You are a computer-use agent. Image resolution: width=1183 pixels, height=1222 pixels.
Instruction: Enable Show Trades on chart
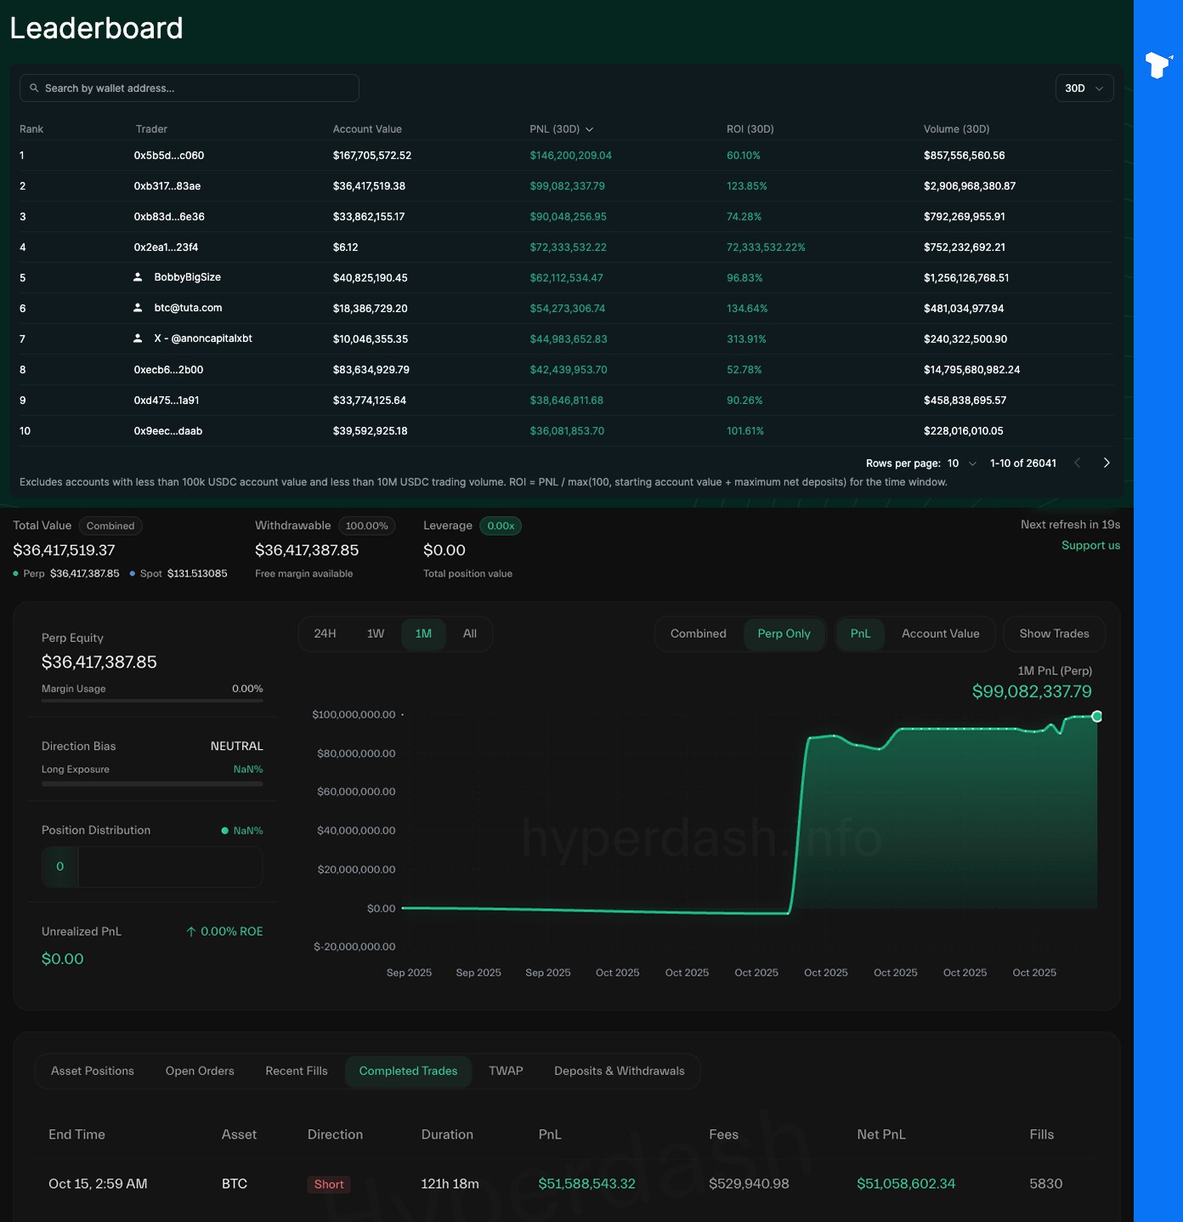pos(1054,634)
